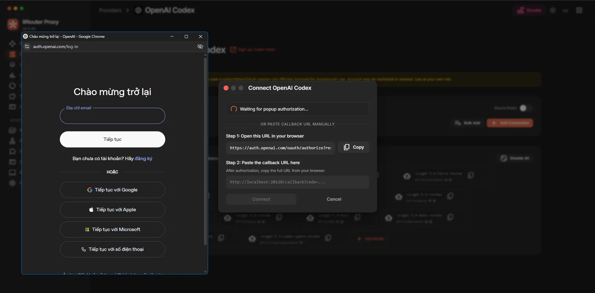The image size is (595, 293).
Task: Click Add Connection button in background window
Action: [510, 123]
